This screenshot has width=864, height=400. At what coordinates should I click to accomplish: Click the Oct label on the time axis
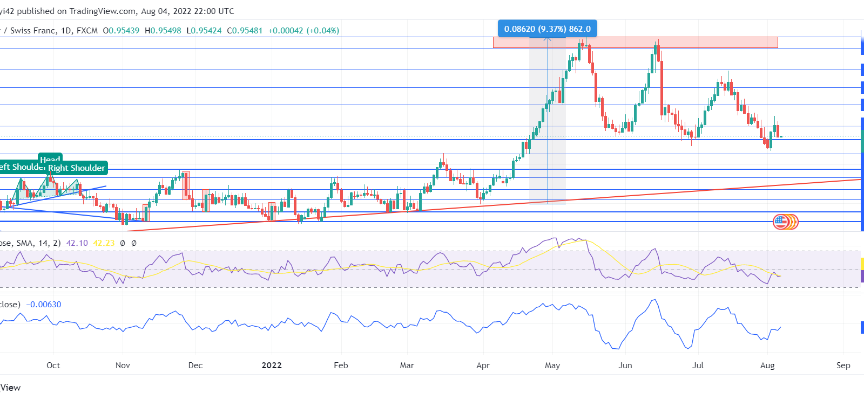pyautogui.click(x=53, y=365)
